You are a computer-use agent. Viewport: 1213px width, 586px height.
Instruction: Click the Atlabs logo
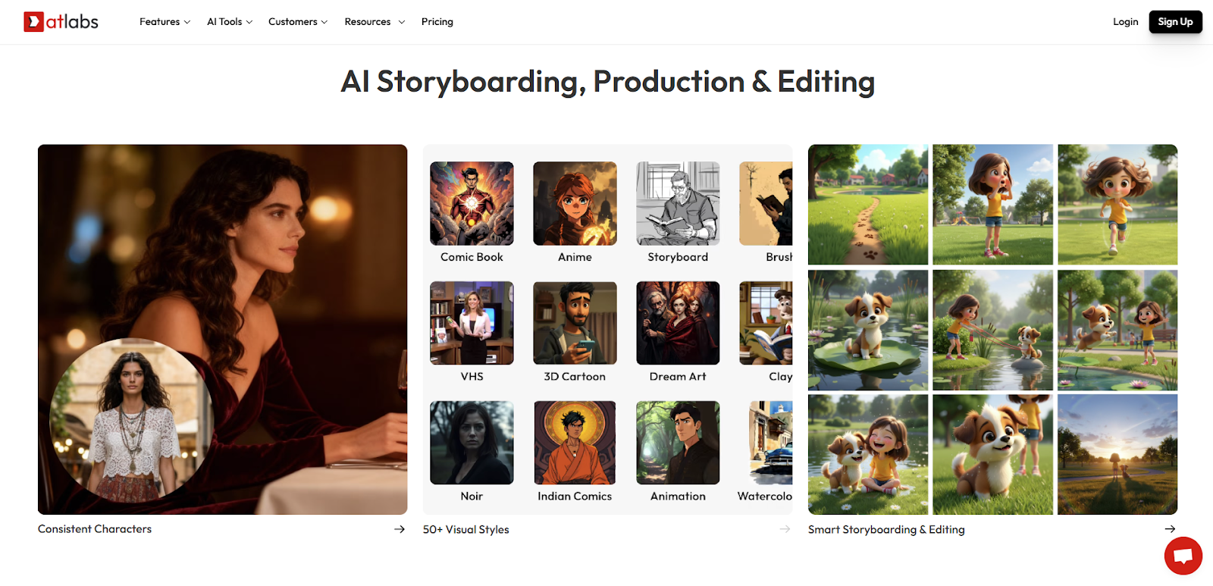[x=61, y=21]
